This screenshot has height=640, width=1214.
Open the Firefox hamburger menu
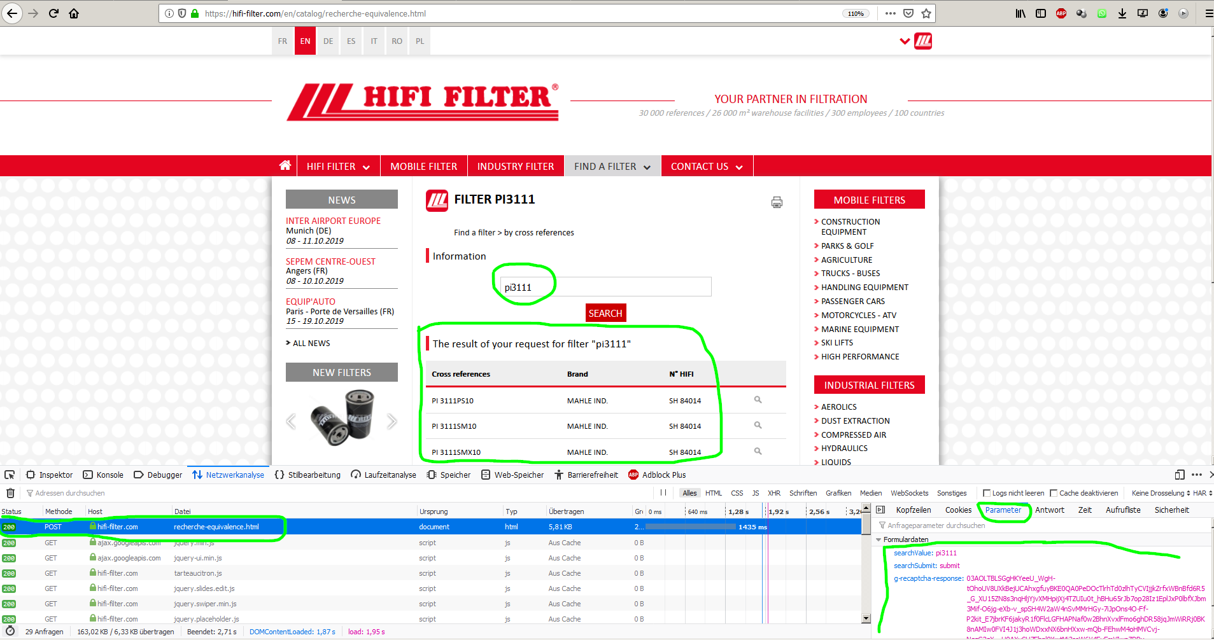[1208, 13]
